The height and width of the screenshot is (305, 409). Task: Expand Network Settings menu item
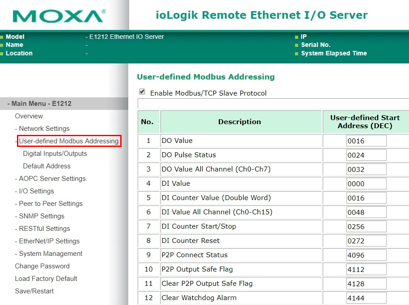[x=44, y=129]
